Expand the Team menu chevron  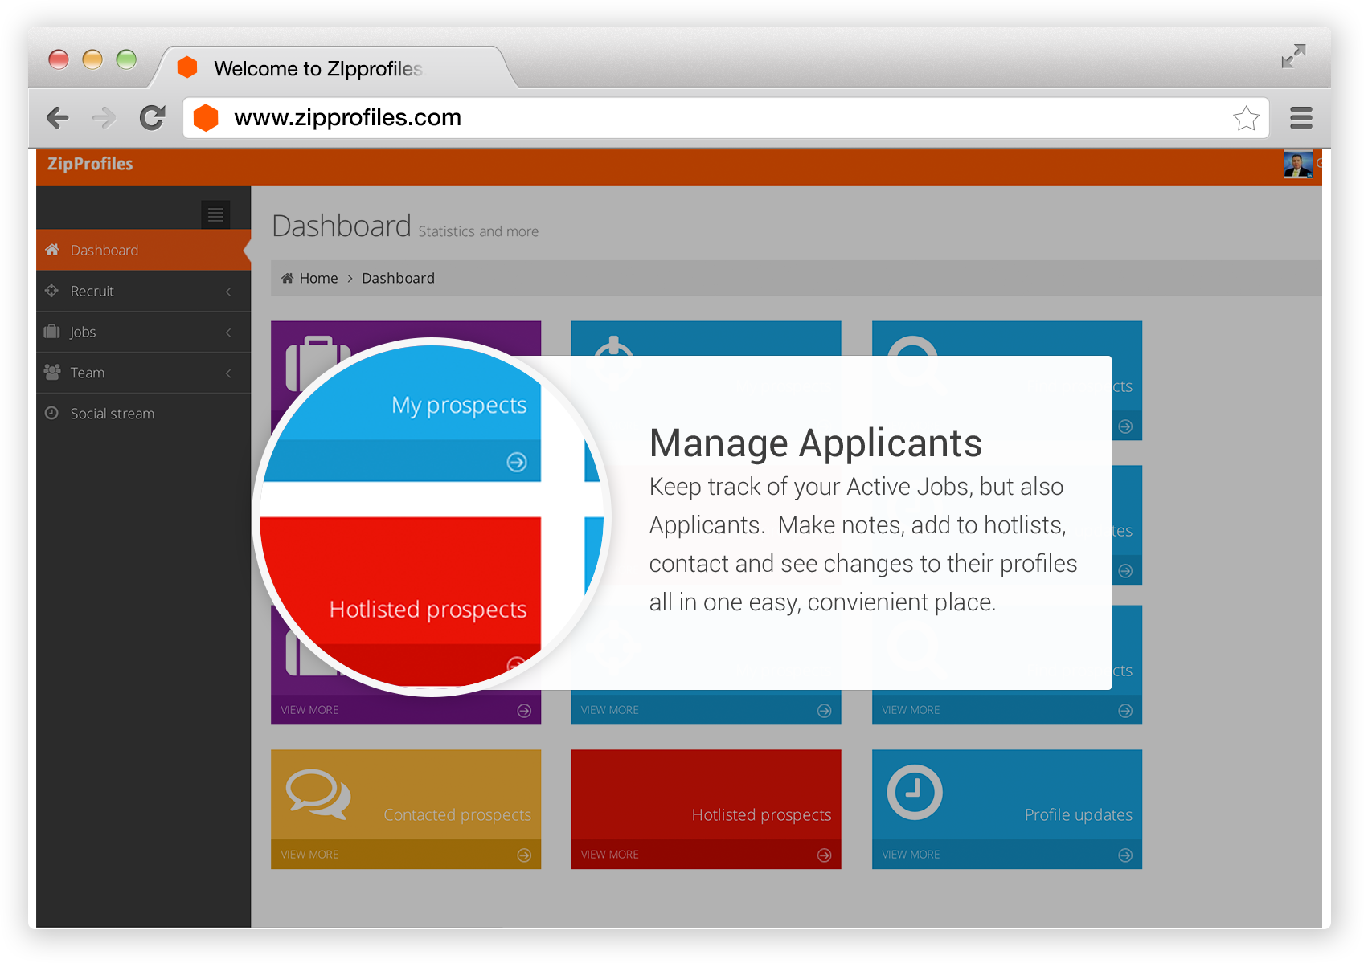click(228, 372)
